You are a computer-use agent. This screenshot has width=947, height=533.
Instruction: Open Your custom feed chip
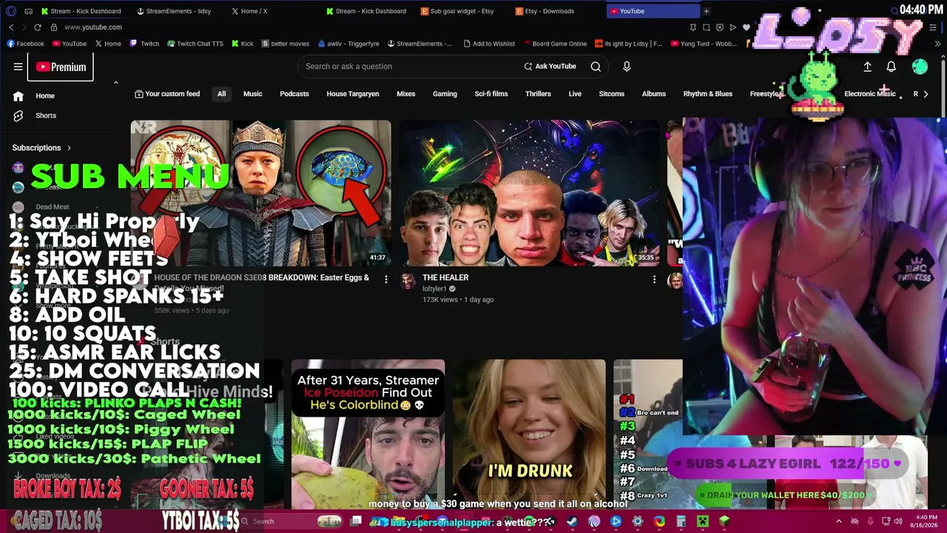[x=167, y=94]
